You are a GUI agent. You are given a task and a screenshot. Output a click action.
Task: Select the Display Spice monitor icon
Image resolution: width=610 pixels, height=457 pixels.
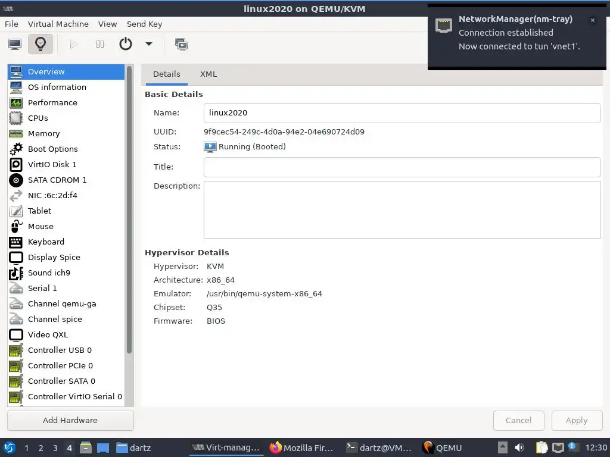[16, 257]
